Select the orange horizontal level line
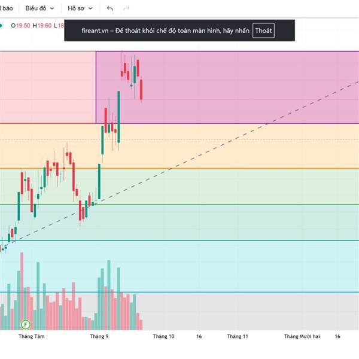The width and height of the screenshot is (359, 359). click(x=239, y=168)
